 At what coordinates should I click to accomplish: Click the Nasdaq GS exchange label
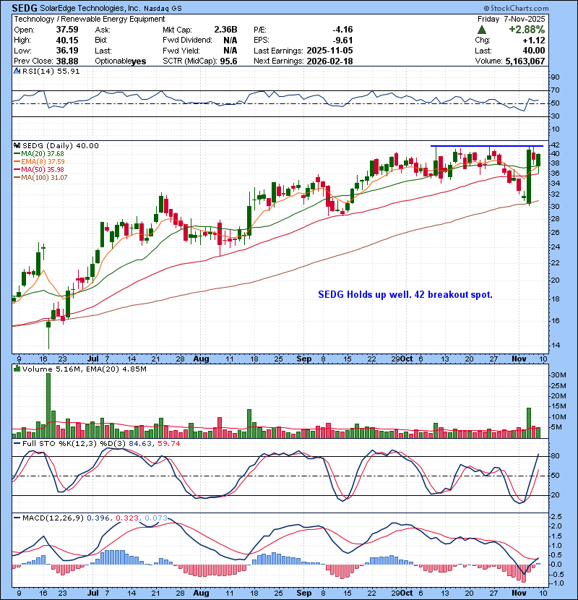[163, 8]
